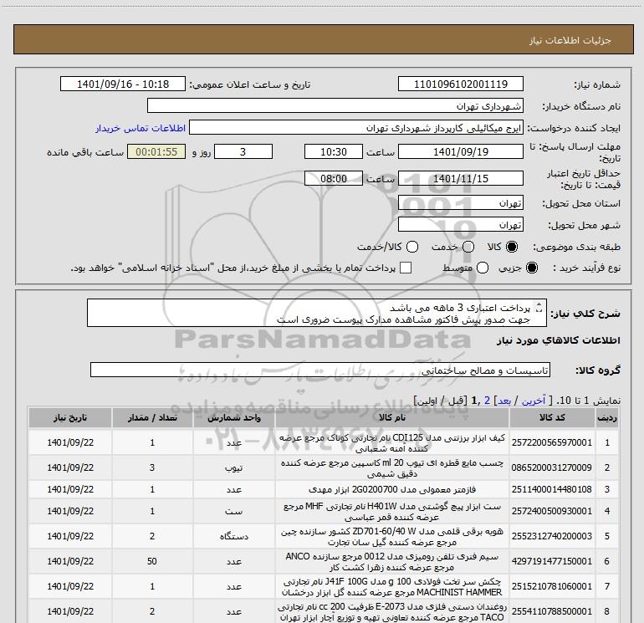
Task: Click unit cell تیوب in row 2
Action: 233,467
